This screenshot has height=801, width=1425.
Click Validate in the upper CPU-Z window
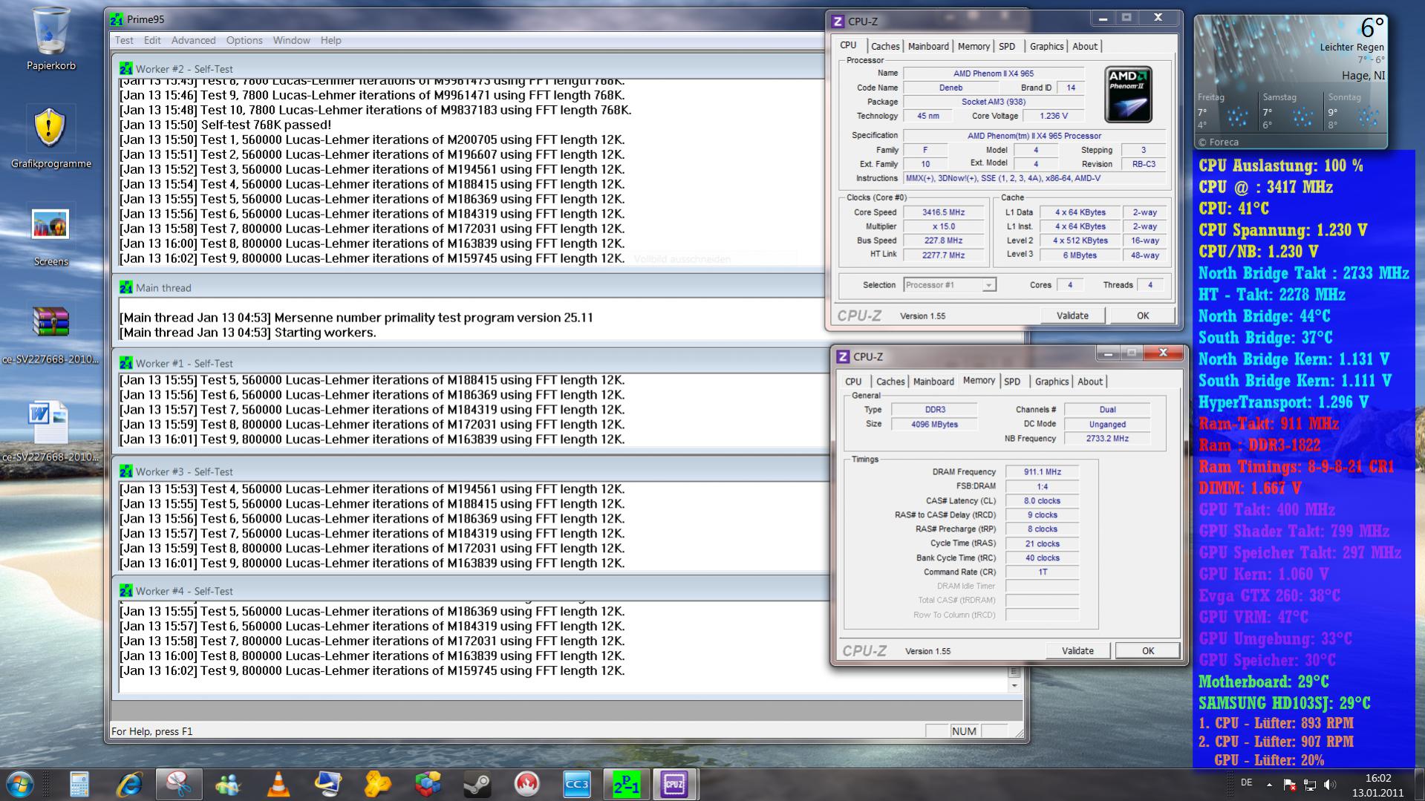1072,316
